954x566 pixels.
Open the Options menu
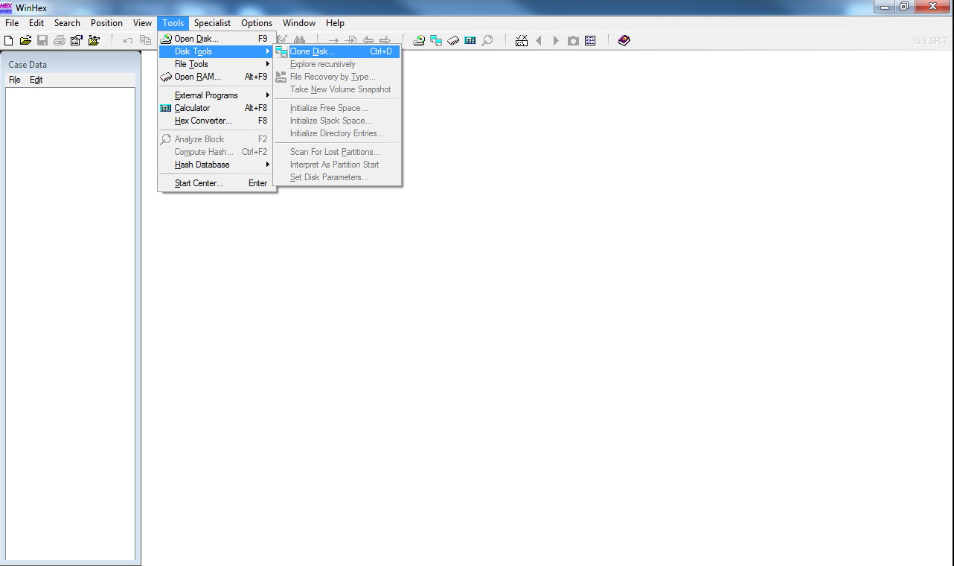click(257, 23)
